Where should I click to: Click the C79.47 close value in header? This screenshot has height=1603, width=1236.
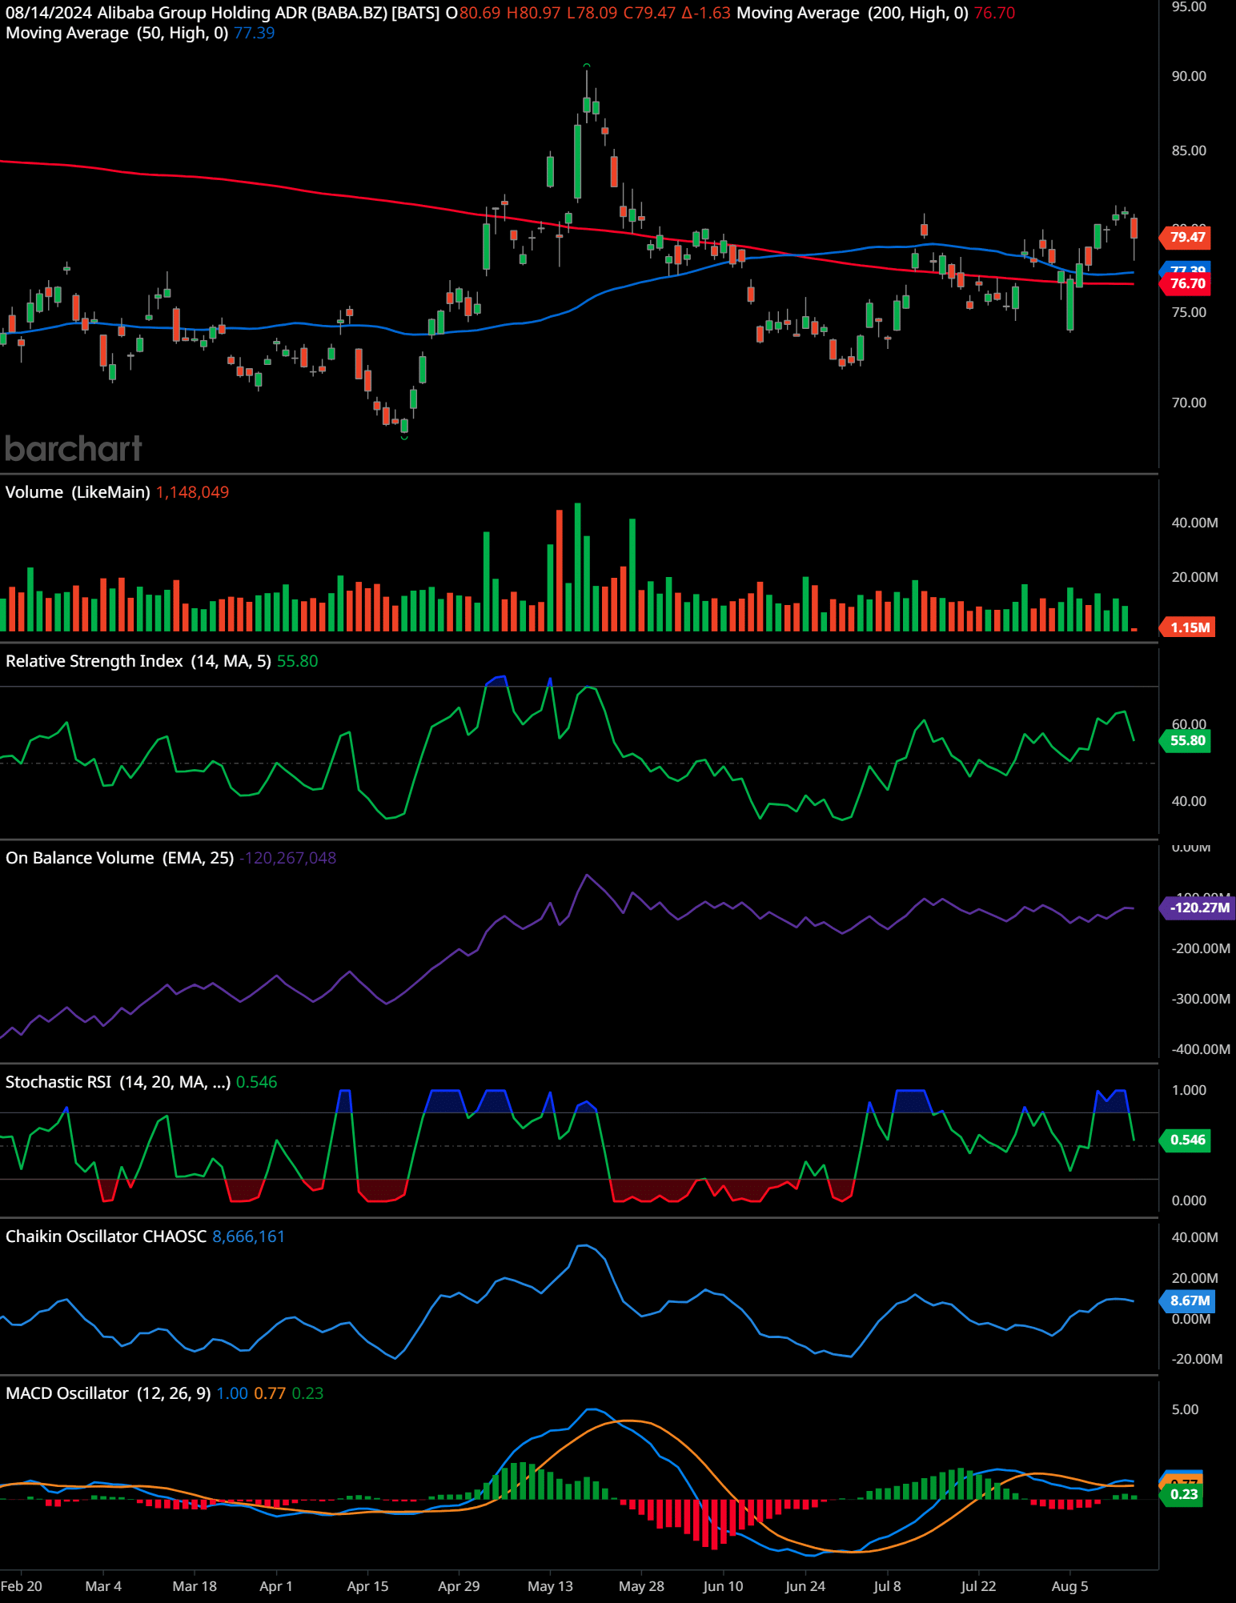click(x=649, y=13)
